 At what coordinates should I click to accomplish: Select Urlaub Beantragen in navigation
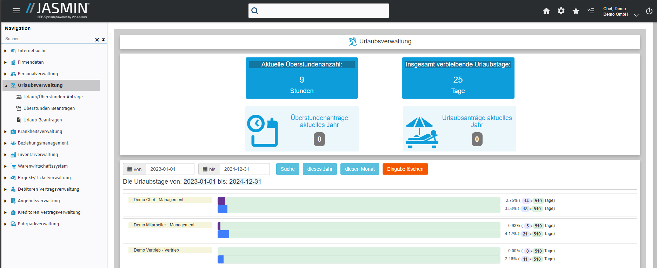pos(42,120)
